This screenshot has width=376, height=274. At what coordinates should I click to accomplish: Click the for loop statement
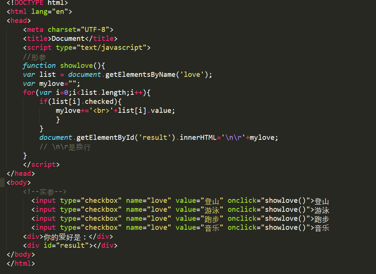click(86, 92)
